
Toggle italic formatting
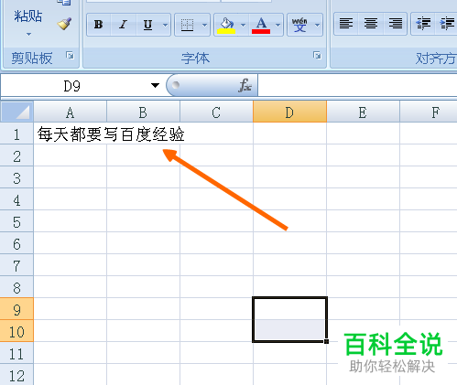[124, 25]
